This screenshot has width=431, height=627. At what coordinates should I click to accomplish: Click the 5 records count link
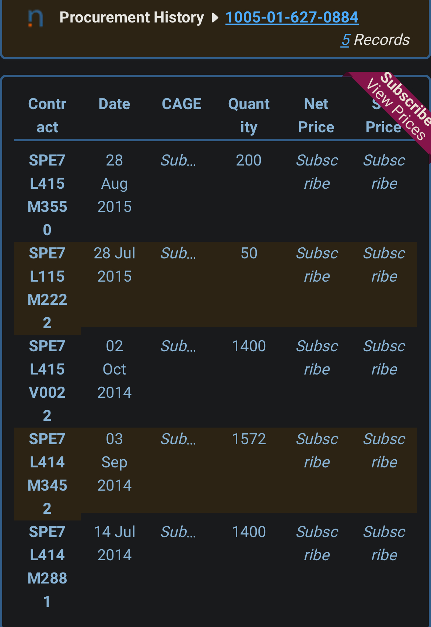coord(346,40)
